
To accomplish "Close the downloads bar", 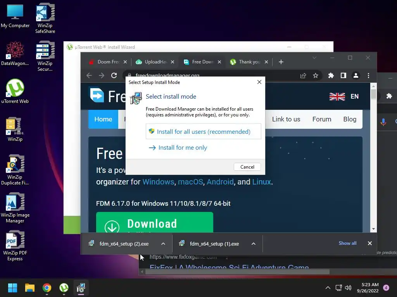I will pos(369,243).
